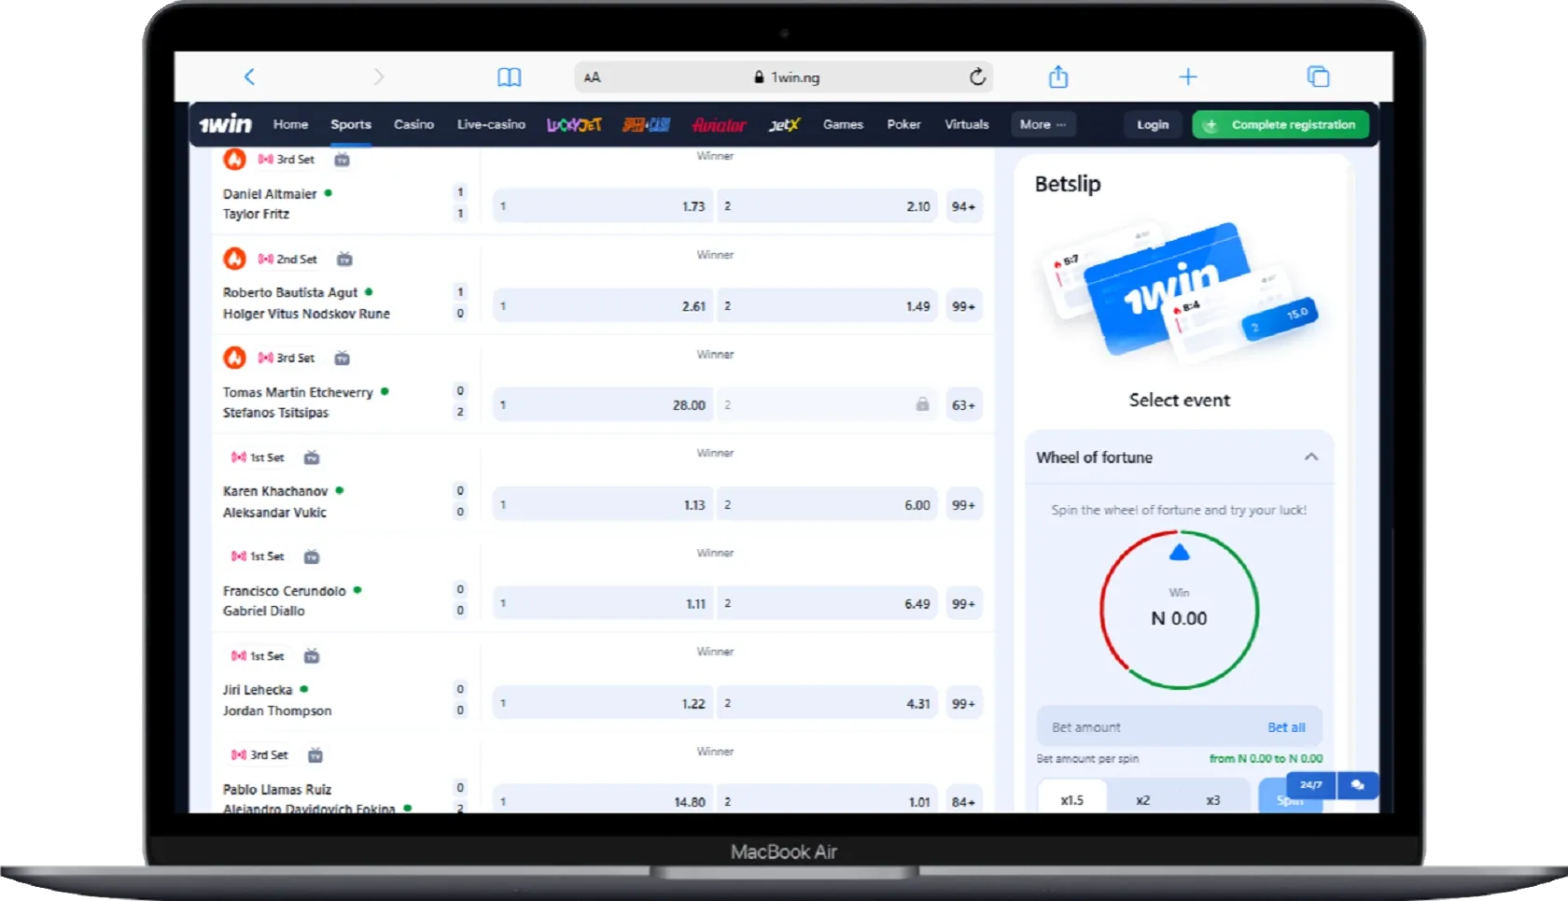Click the Login button
The width and height of the screenshot is (1568, 901).
point(1153,124)
